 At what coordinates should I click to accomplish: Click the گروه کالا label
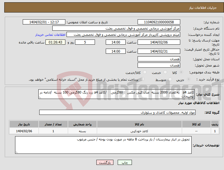click(212, 113)
